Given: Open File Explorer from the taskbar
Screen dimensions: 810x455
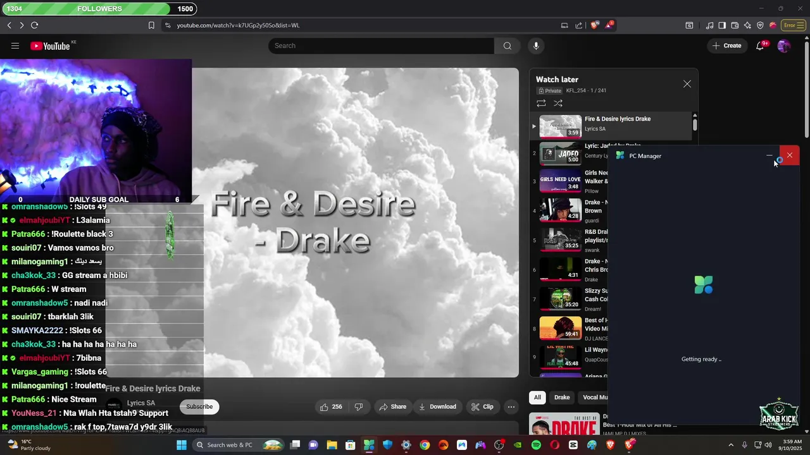Looking at the screenshot, I should [332, 445].
